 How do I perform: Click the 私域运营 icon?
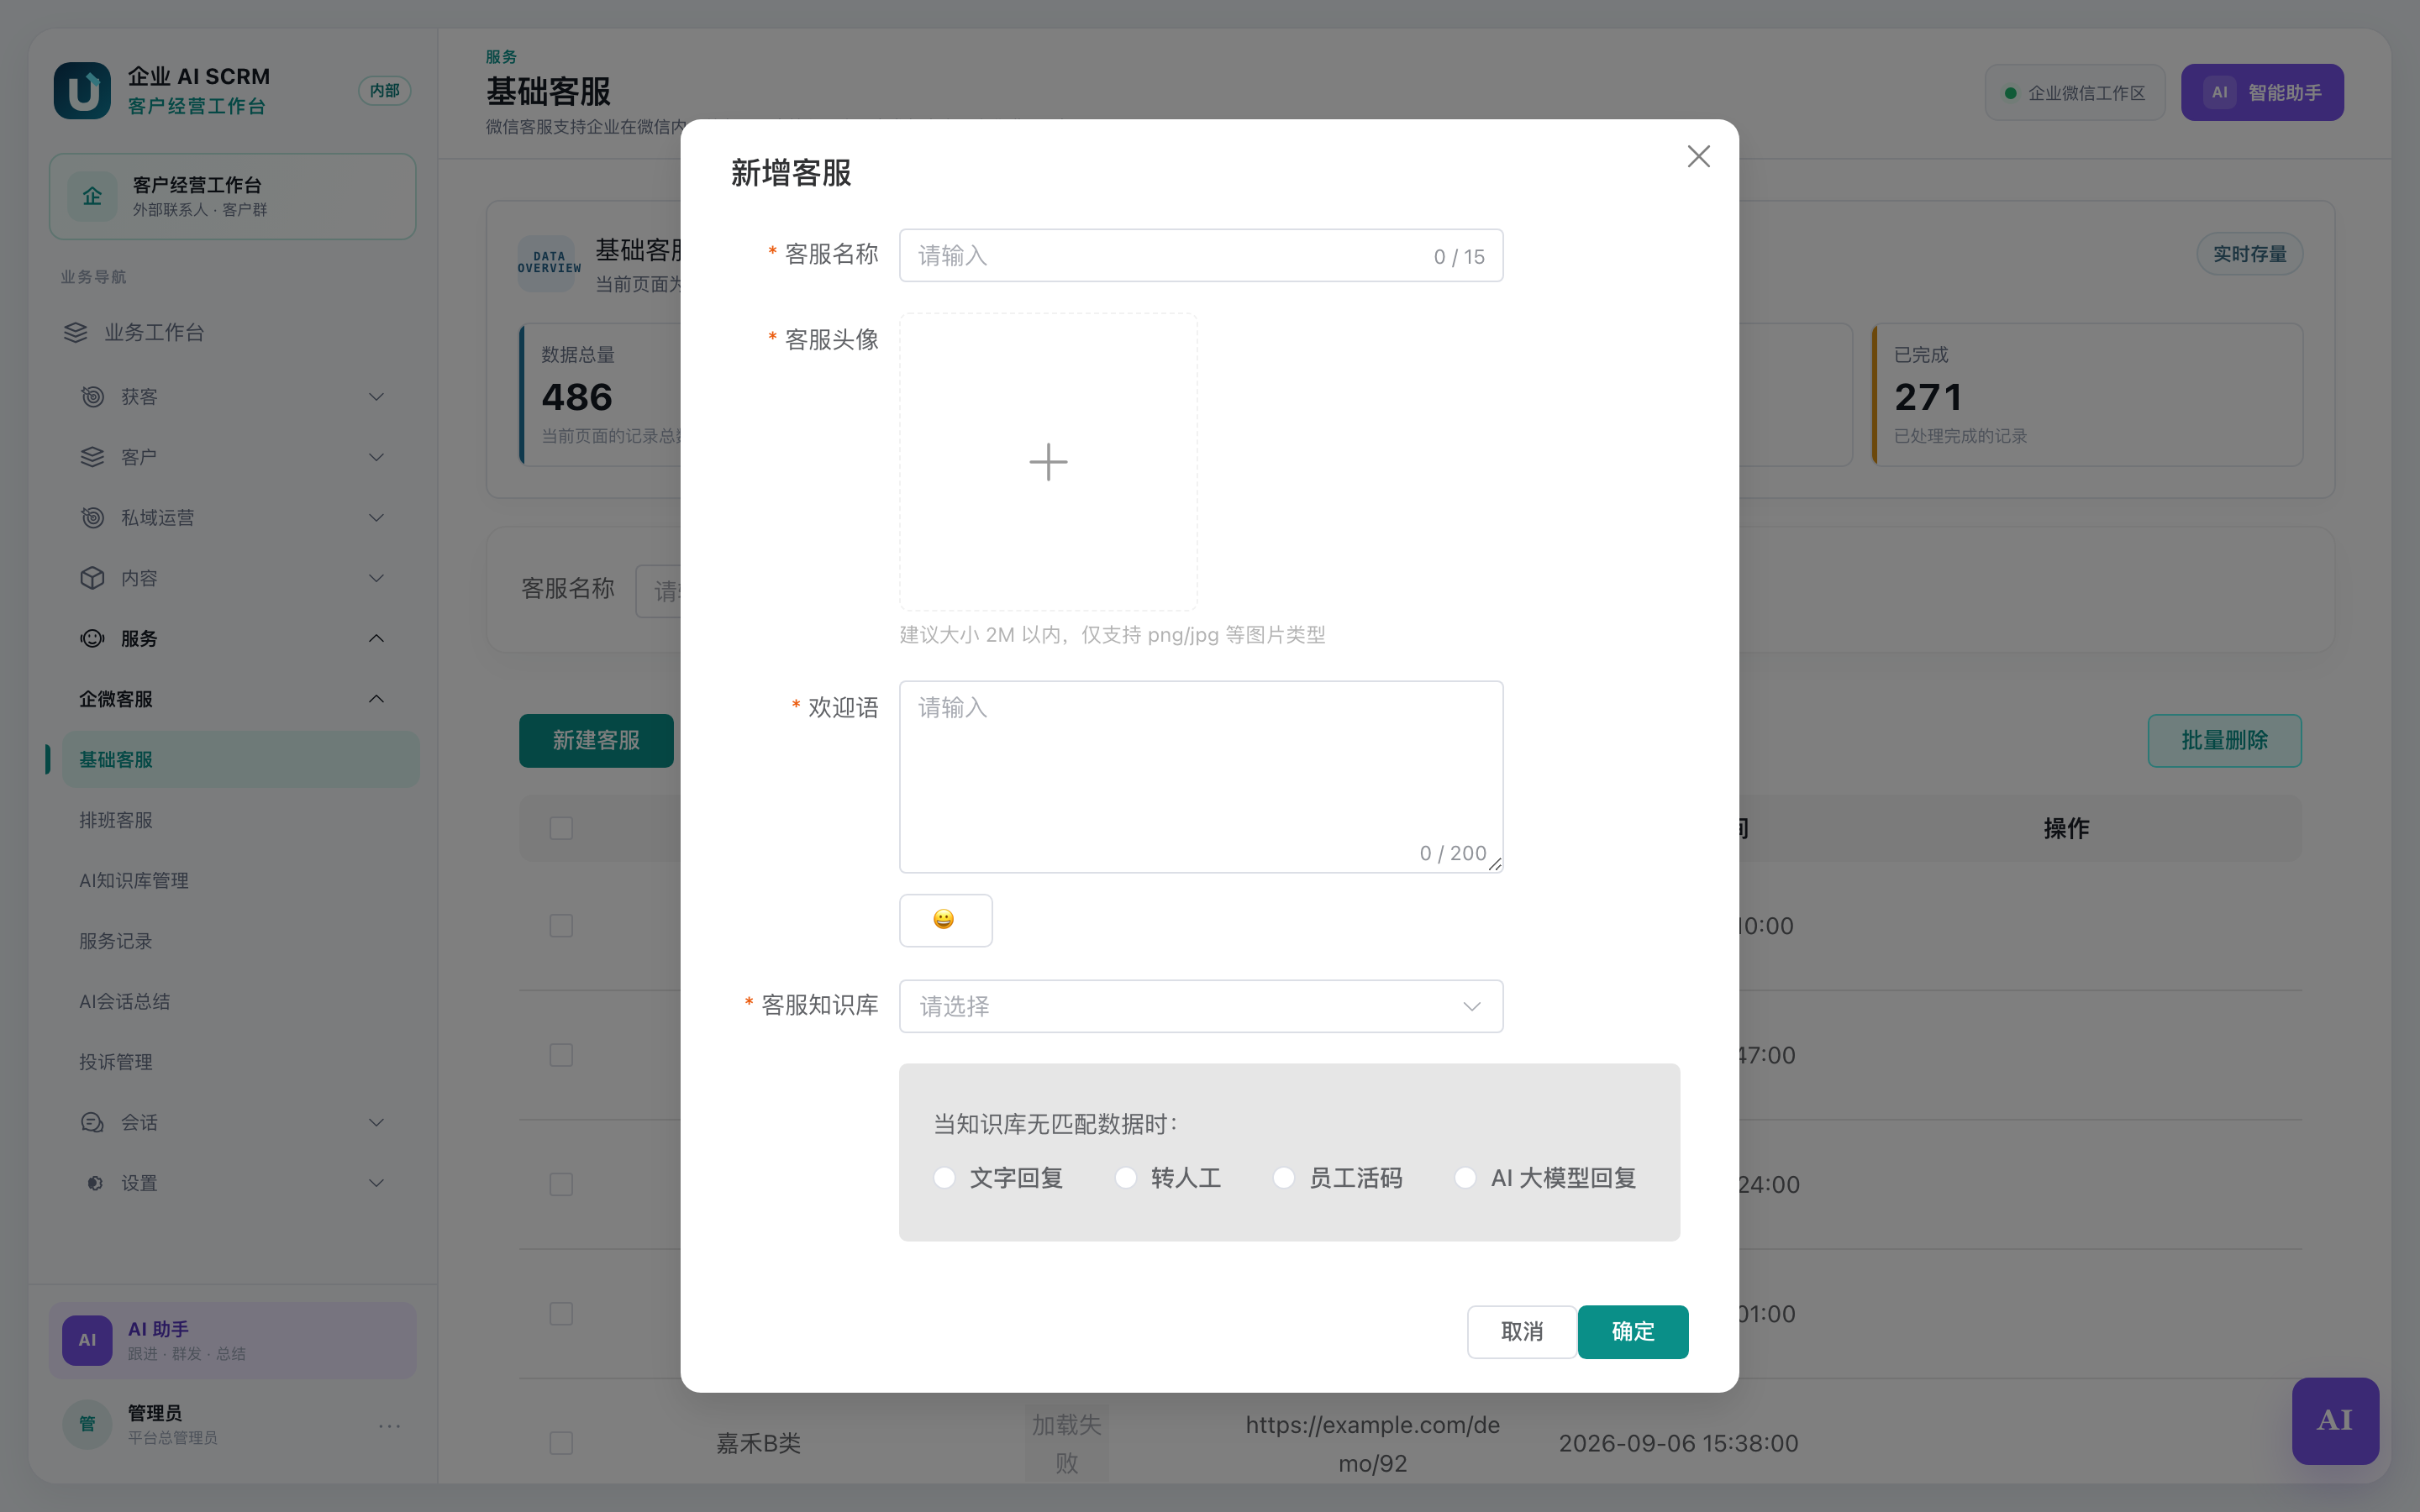click(x=92, y=517)
